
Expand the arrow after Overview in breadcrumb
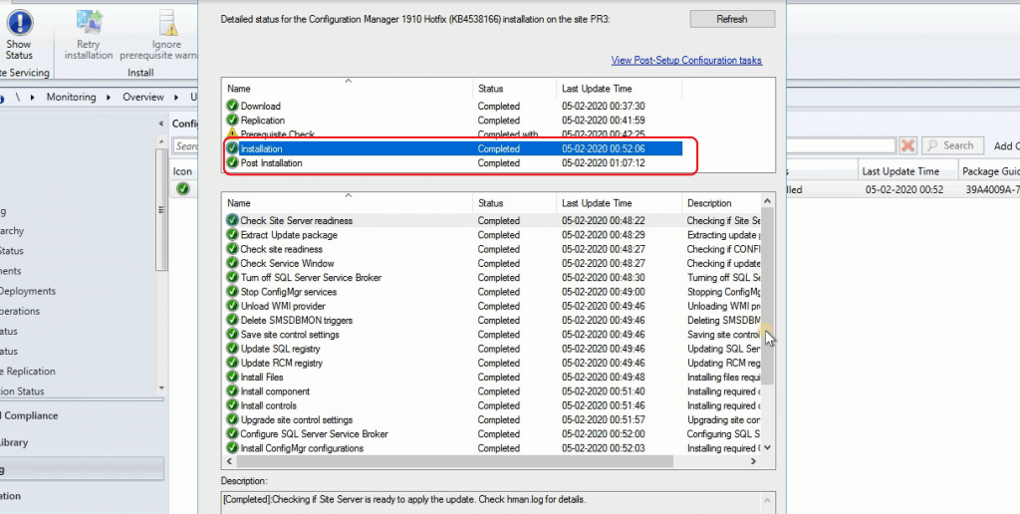tap(176, 97)
